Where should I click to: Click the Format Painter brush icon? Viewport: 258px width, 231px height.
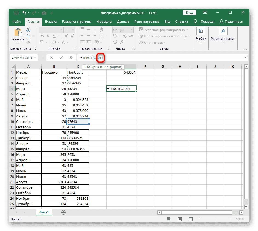(x=28, y=42)
